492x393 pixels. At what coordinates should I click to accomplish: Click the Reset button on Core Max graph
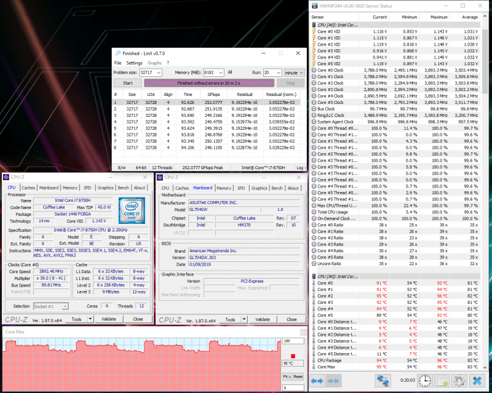pyautogui.click(x=298, y=376)
